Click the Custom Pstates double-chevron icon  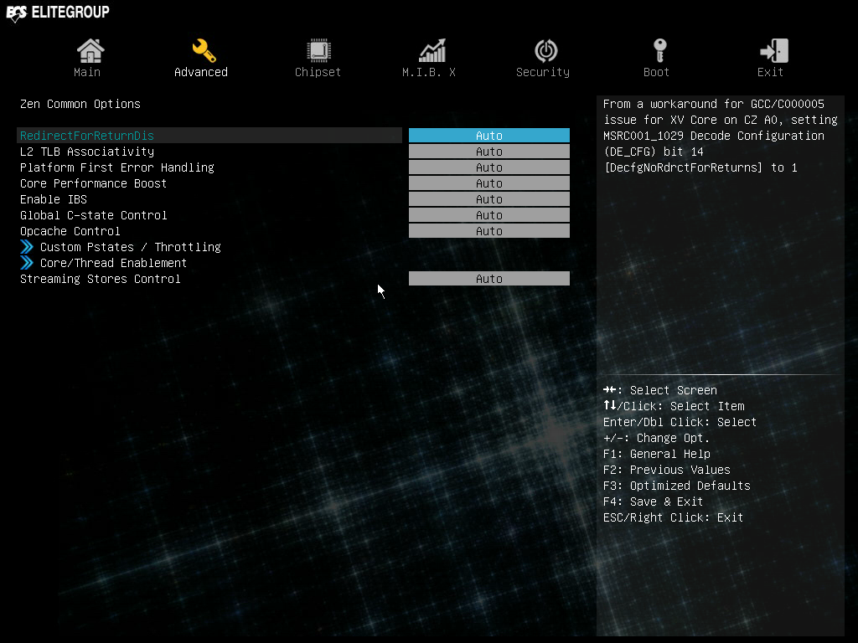[x=27, y=247]
